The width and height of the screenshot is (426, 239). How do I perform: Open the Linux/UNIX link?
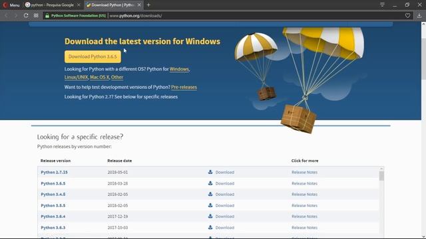pyautogui.click(x=77, y=77)
